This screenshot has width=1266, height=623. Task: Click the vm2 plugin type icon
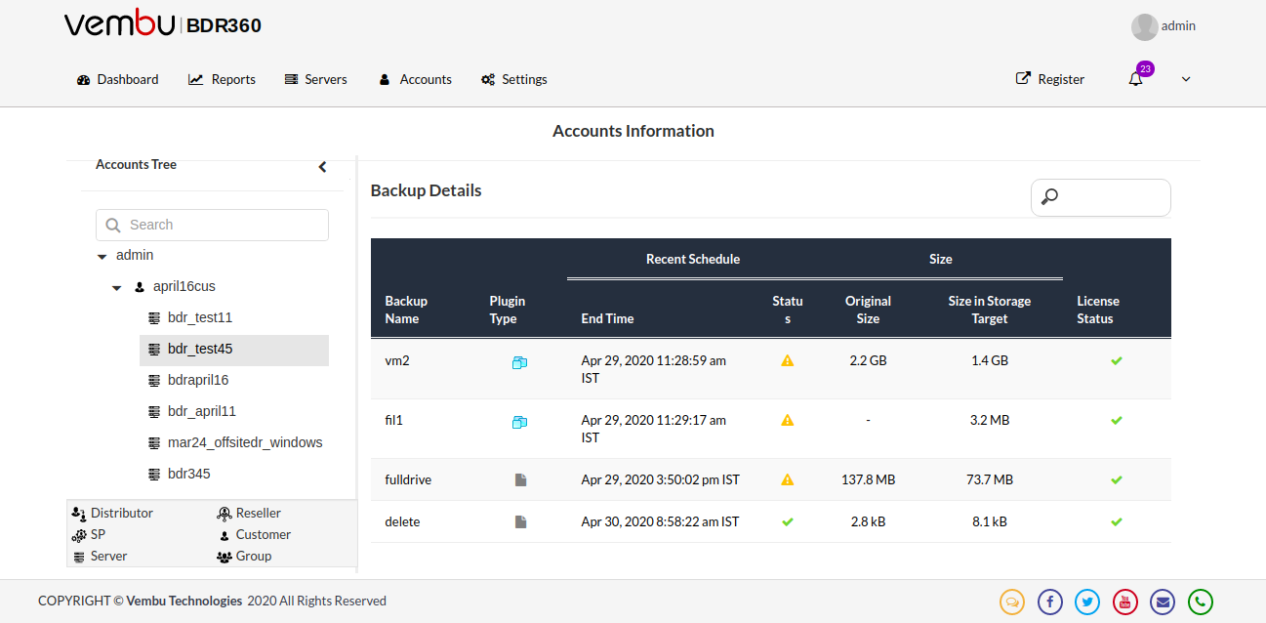click(519, 362)
